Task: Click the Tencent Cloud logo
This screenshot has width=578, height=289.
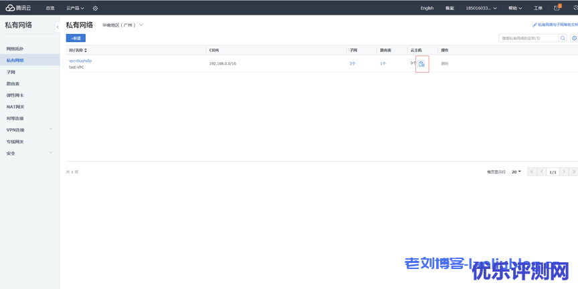Action: 19,8
